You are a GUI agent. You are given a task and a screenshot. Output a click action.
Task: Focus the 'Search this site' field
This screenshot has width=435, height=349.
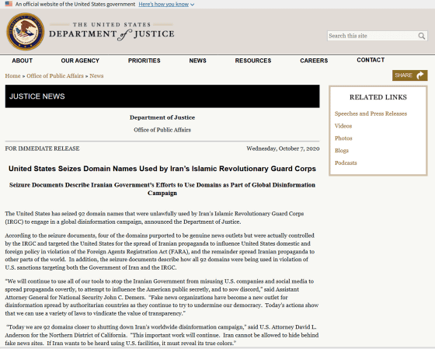(373, 36)
